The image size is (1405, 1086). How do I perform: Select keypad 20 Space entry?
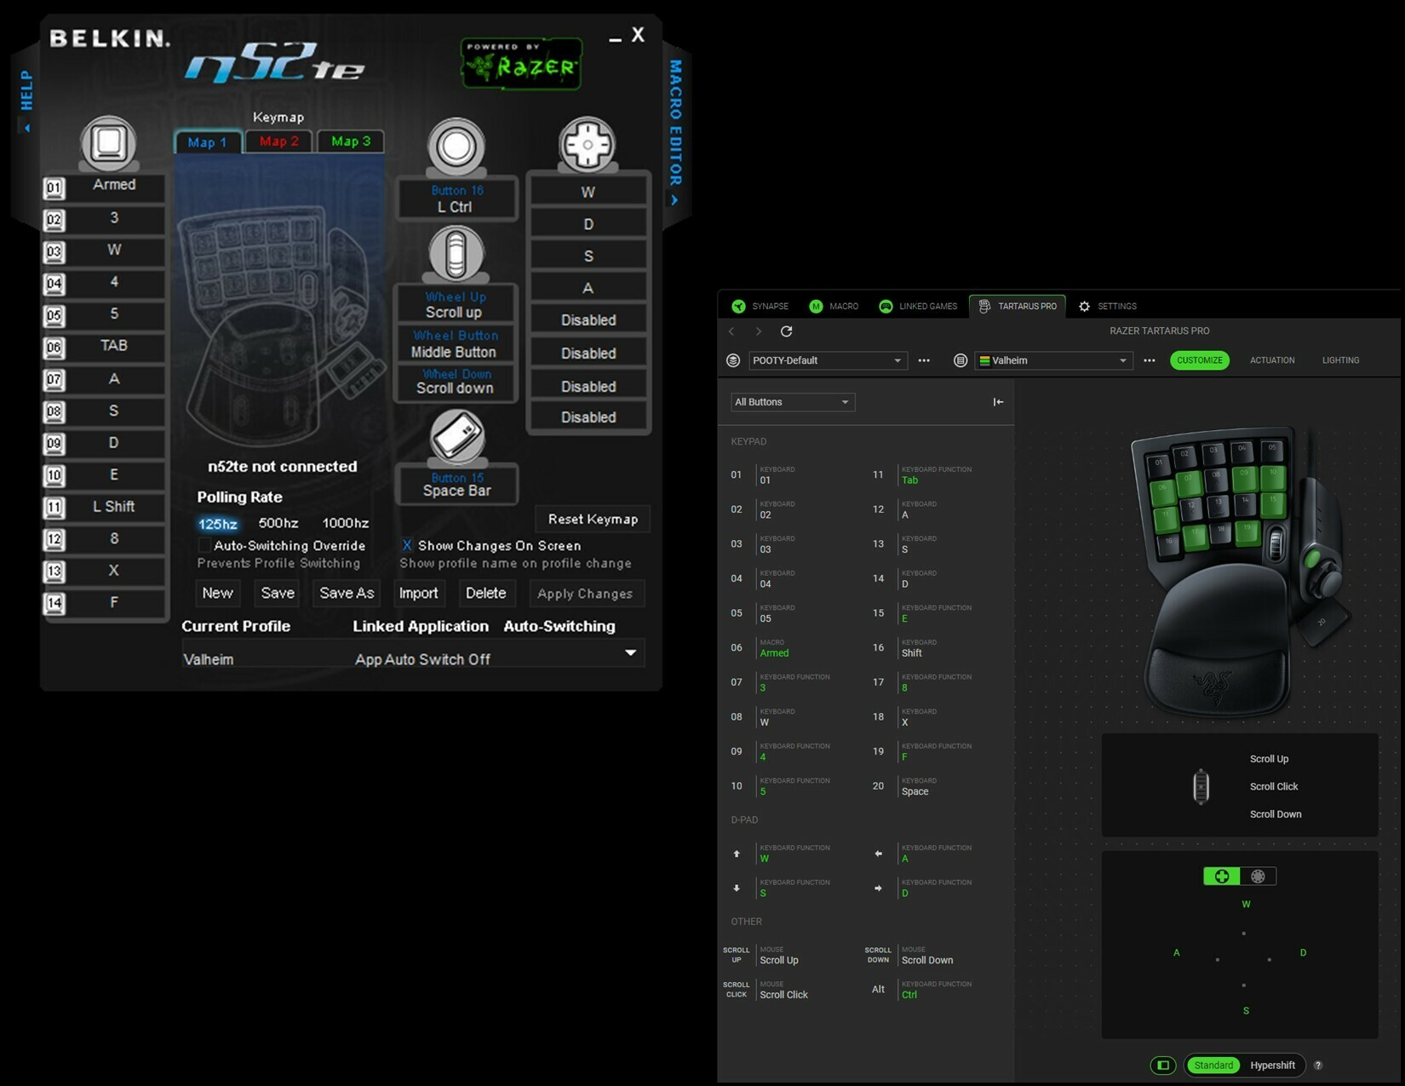934,786
